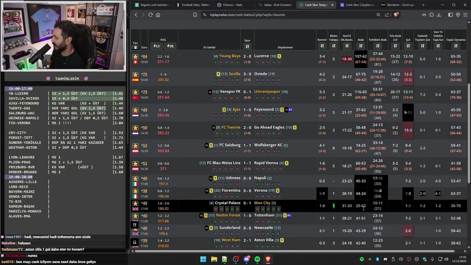The width and height of the screenshot is (471, 265).
Task: Toggle favorite star for Crystal Palace match
Action: pyautogui.click(x=135, y=204)
